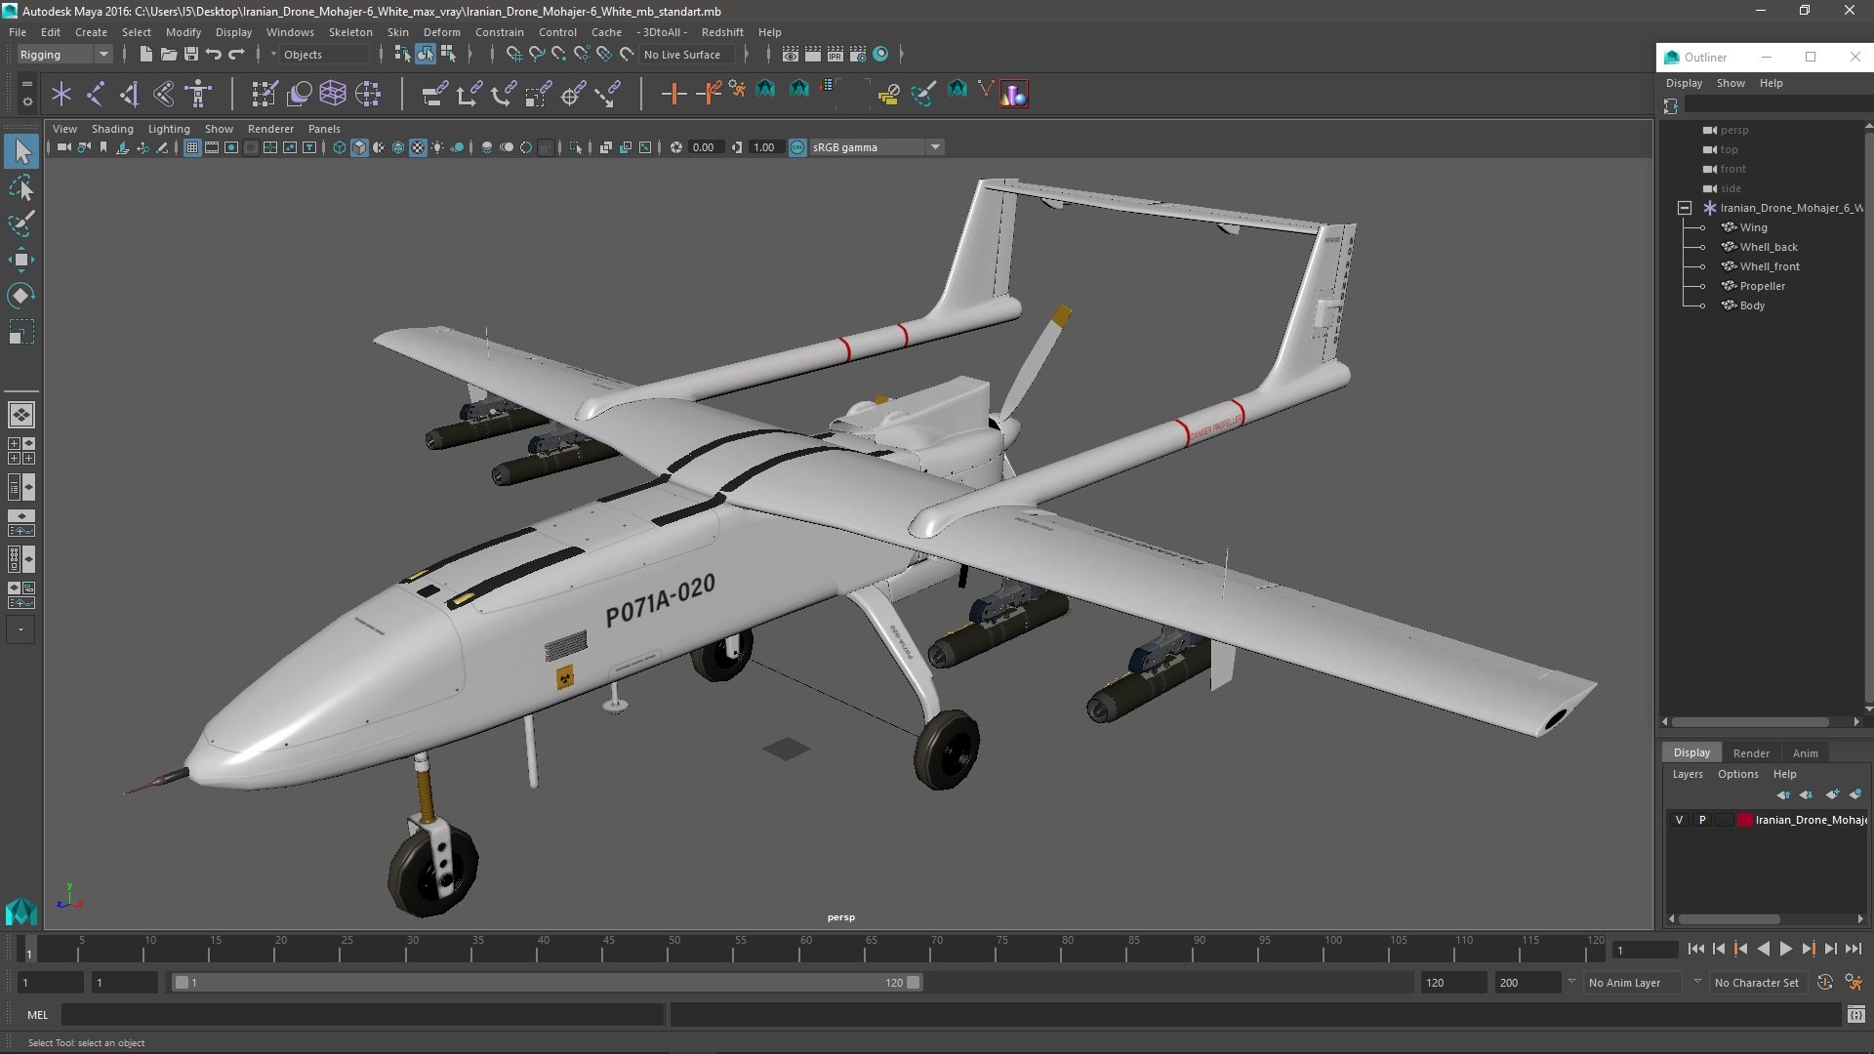This screenshot has width=1874, height=1054.
Task: Click the Redo arrow icon
Action: click(236, 55)
